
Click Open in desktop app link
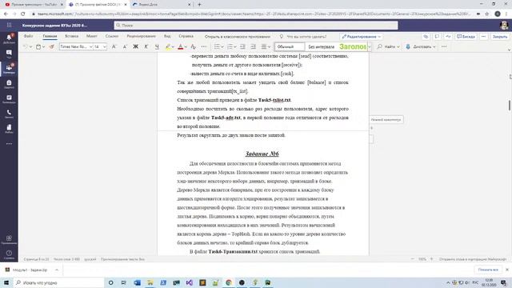pos(238,37)
